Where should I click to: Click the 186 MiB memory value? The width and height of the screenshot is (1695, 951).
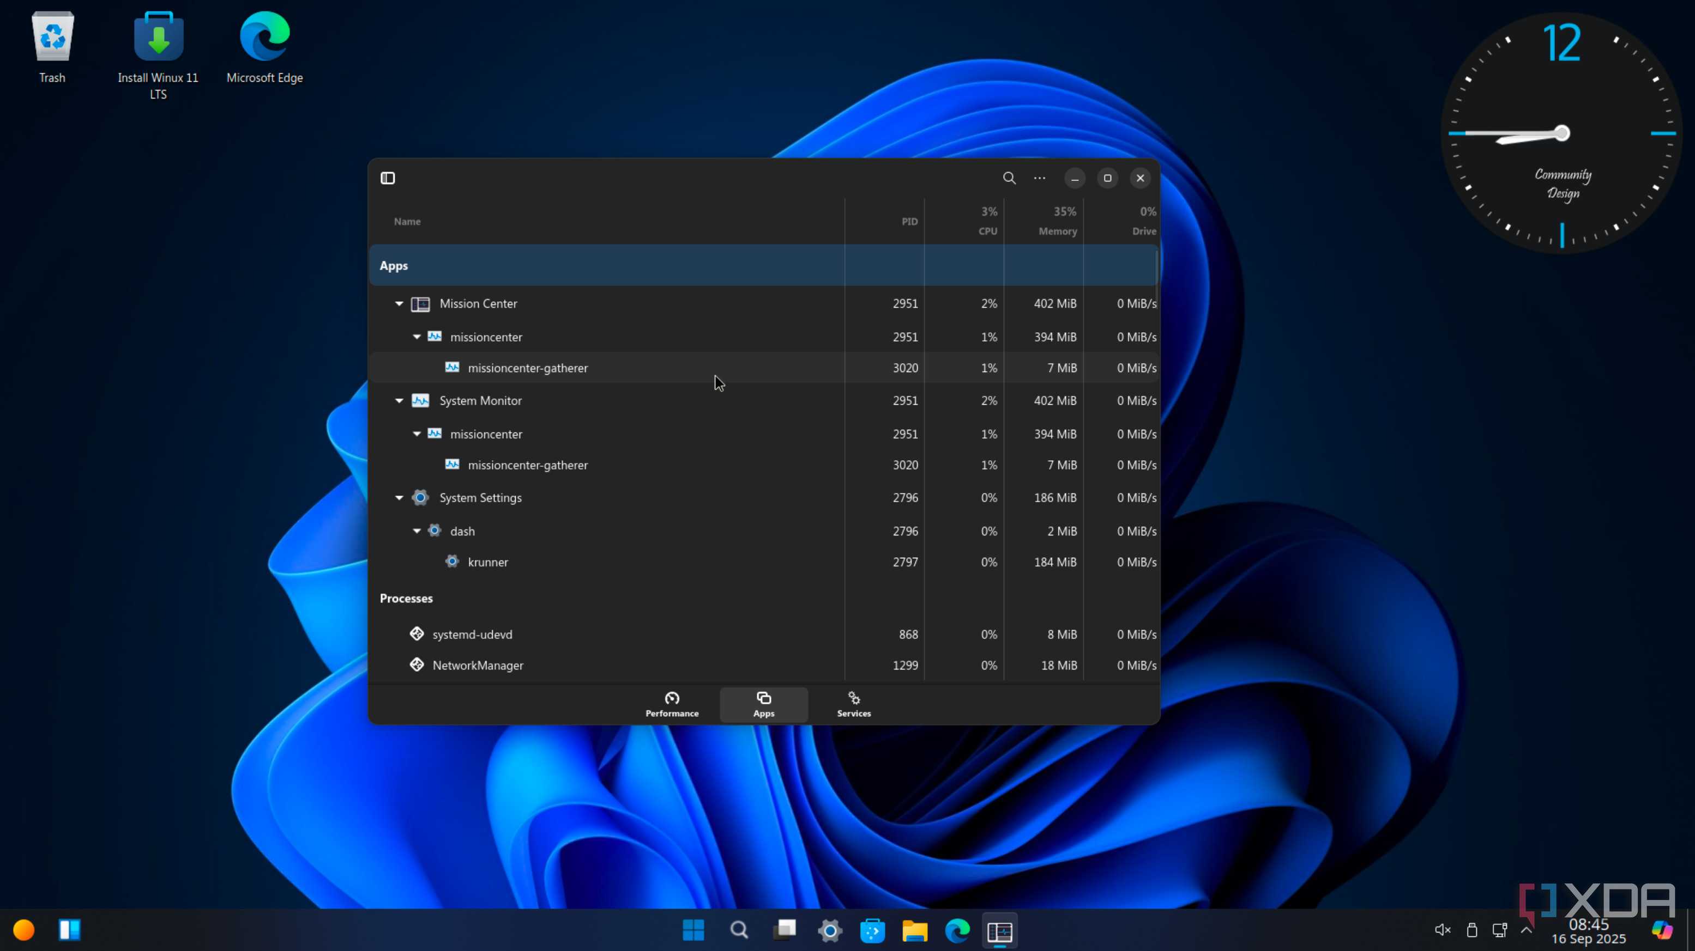tap(1055, 497)
